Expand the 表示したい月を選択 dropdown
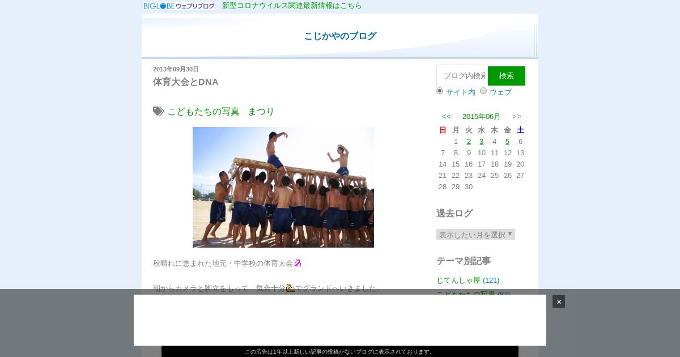 (x=475, y=235)
